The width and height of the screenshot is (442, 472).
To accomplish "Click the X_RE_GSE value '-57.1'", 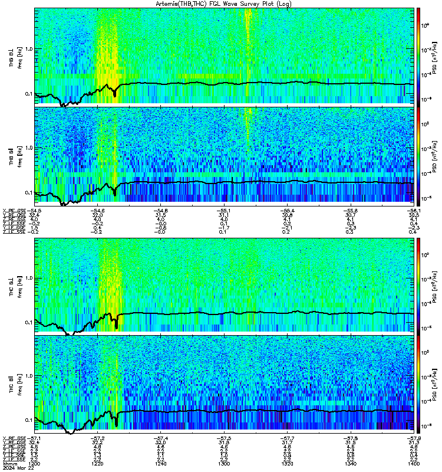I will 34,438.
